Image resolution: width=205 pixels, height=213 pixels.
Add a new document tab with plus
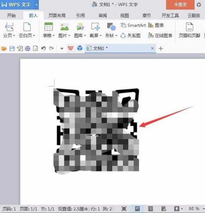click(x=161, y=48)
